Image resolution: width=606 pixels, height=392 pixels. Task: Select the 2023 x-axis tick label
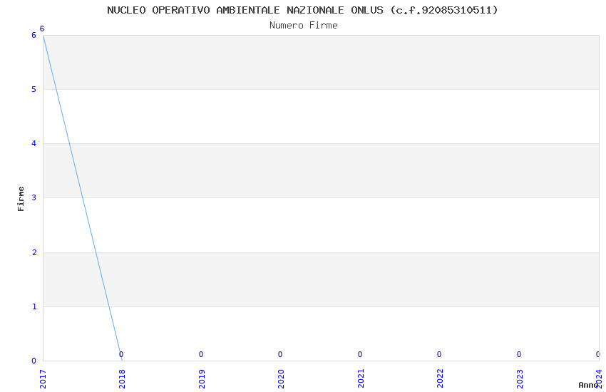click(520, 379)
